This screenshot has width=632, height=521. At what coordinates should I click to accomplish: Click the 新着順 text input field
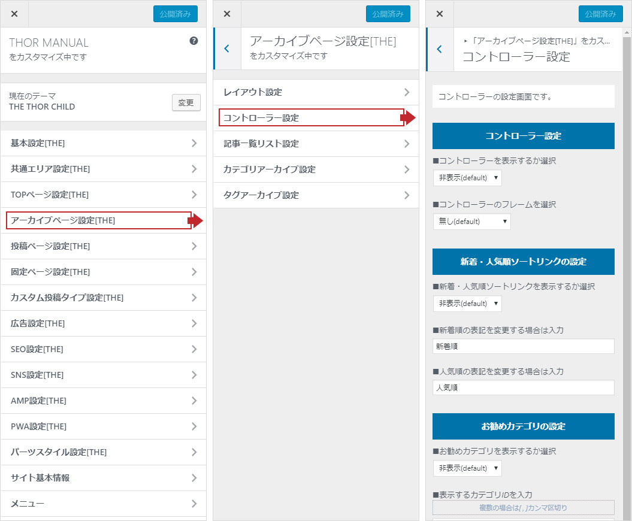(x=523, y=346)
